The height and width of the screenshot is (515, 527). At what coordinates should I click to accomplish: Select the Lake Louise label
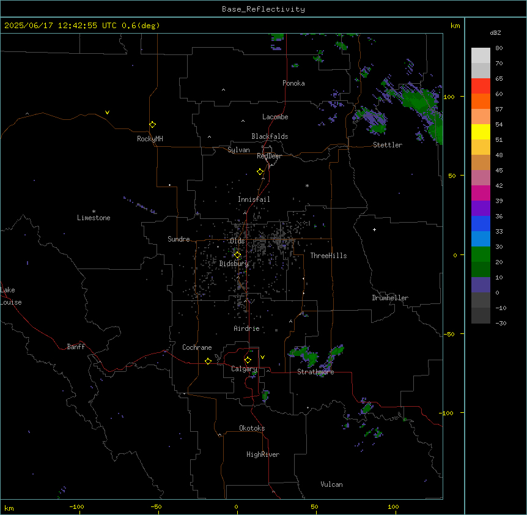pyautogui.click(x=11, y=296)
